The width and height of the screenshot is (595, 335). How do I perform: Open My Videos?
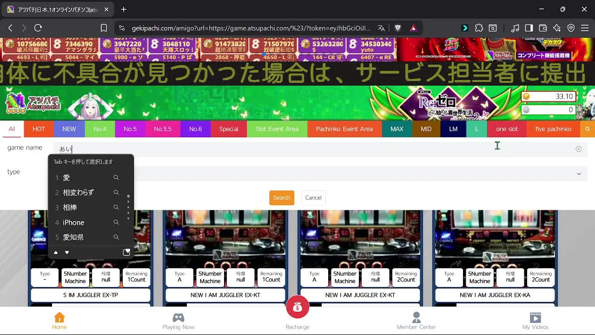tap(535, 321)
